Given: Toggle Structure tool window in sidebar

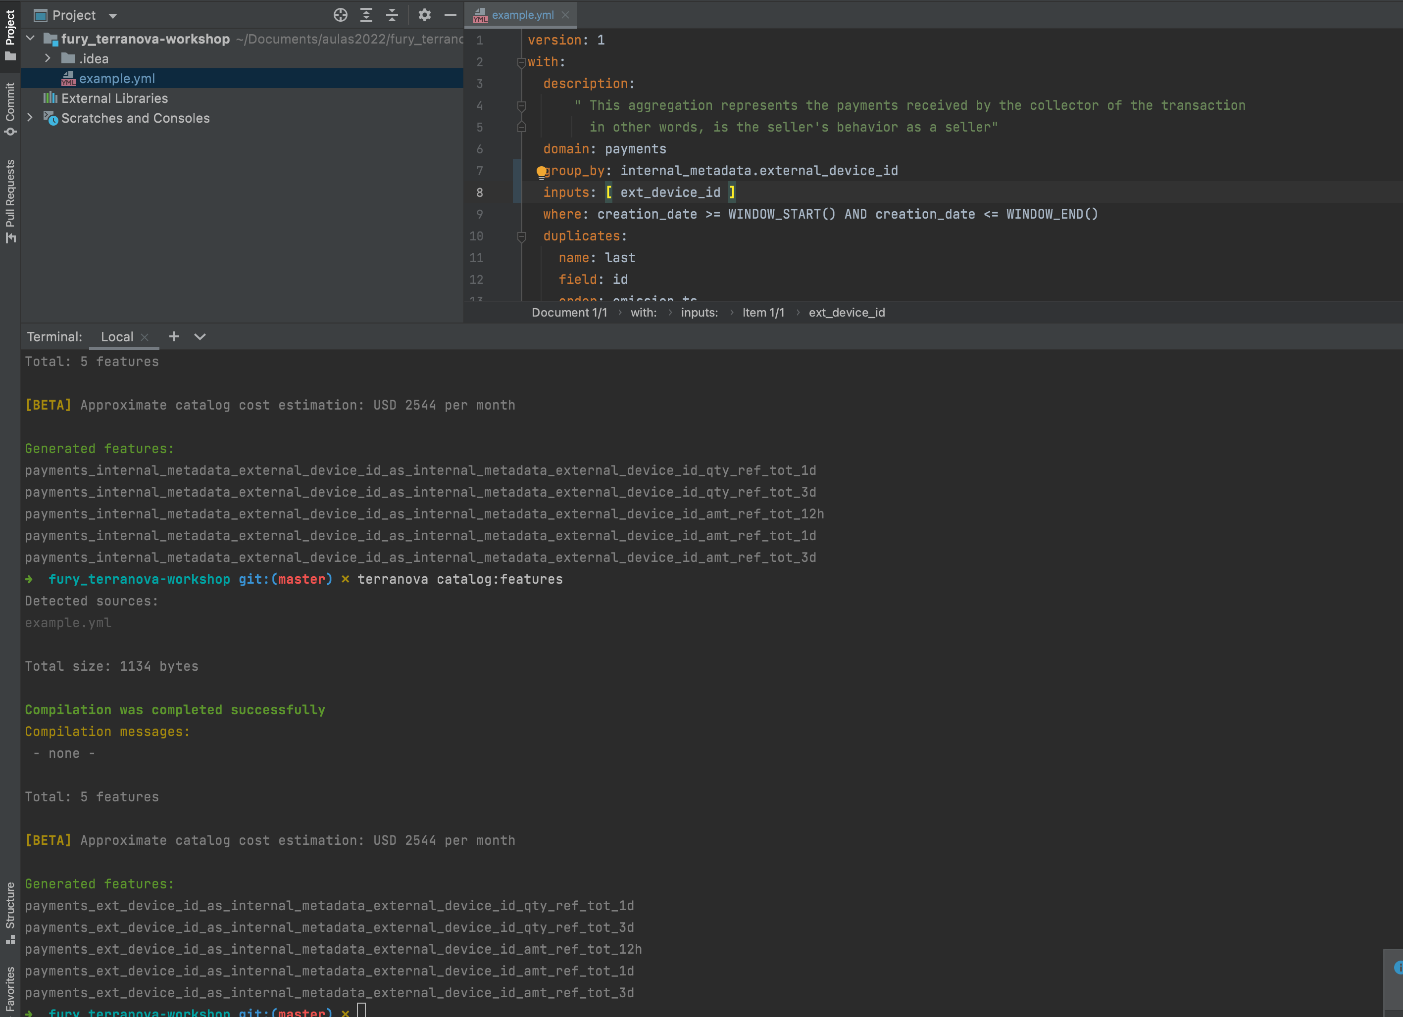Looking at the screenshot, I should pyautogui.click(x=10, y=912).
